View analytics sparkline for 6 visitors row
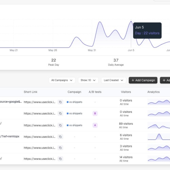The height and width of the screenshot is (170, 170). (x=159, y=137)
